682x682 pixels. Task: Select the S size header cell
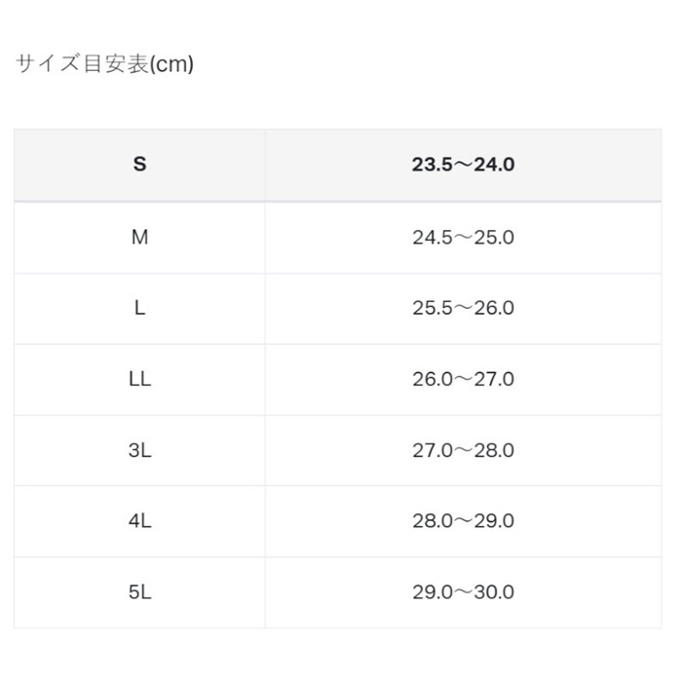pyautogui.click(x=139, y=165)
